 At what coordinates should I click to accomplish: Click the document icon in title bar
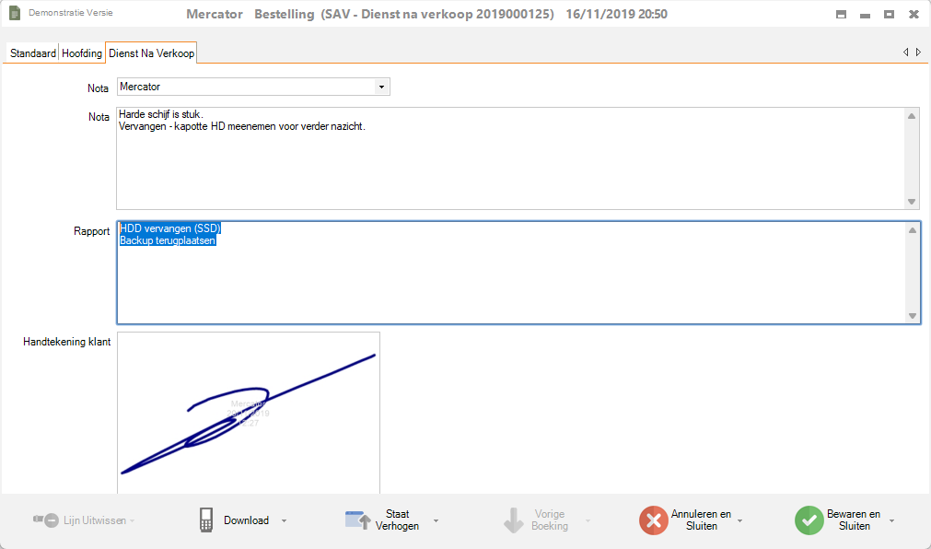(15, 14)
